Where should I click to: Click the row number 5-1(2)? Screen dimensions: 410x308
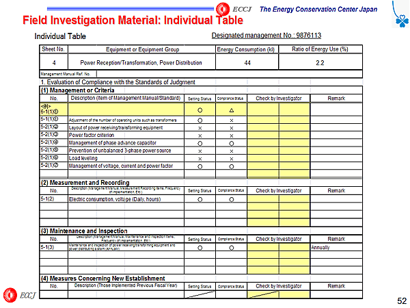point(47,198)
